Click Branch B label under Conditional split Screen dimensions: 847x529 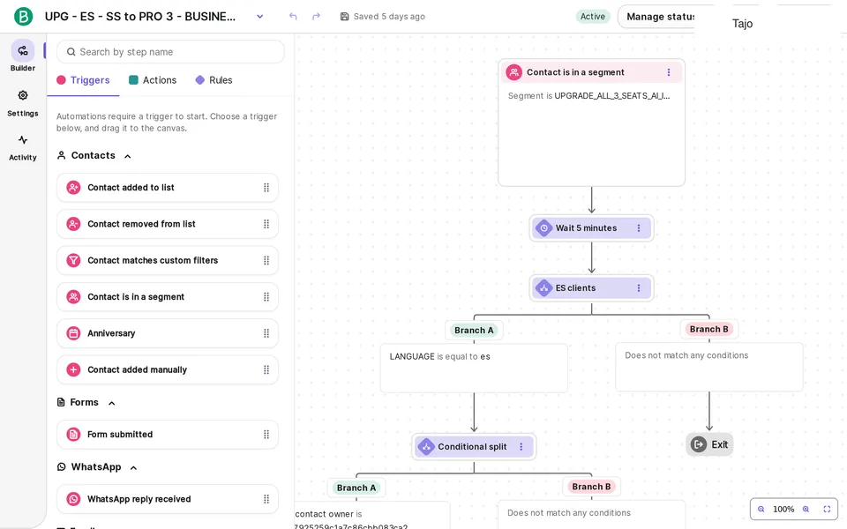pyautogui.click(x=591, y=487)
